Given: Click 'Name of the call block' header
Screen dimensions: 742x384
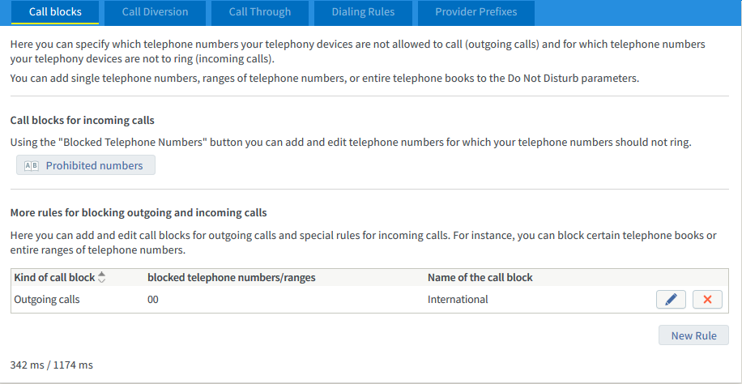Looking at the screenshot, I should click(x=480, y=277).
